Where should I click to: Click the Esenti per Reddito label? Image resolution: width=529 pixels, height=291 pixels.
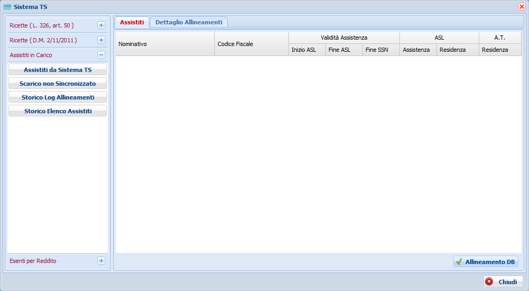pyautogui.click(x=33, y=261)
